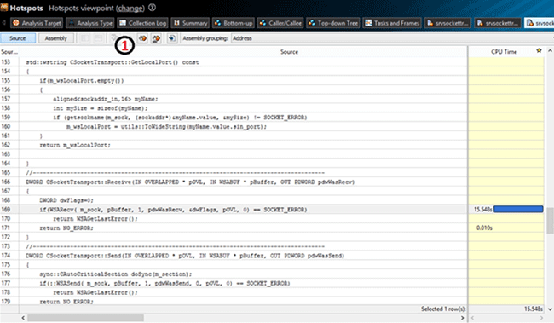Viewport: 554px width, 323px height.
Task: Toggle the Source view button
Action: 18,38
